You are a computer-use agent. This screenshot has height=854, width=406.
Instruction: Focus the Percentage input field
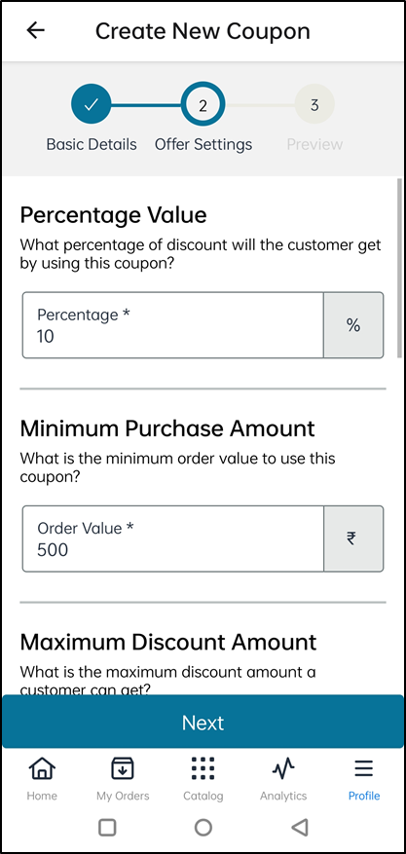click(173, 325)
